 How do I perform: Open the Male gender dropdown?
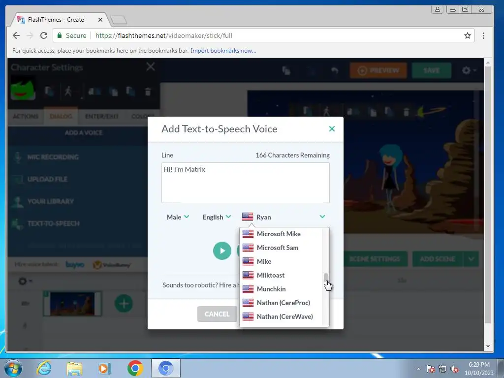(178, 217)
